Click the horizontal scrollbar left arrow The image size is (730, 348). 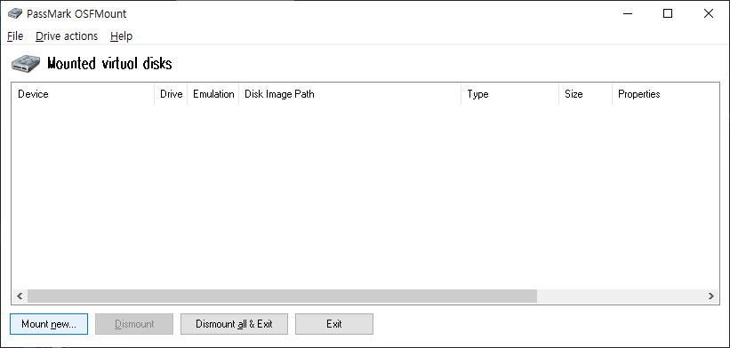20,296
